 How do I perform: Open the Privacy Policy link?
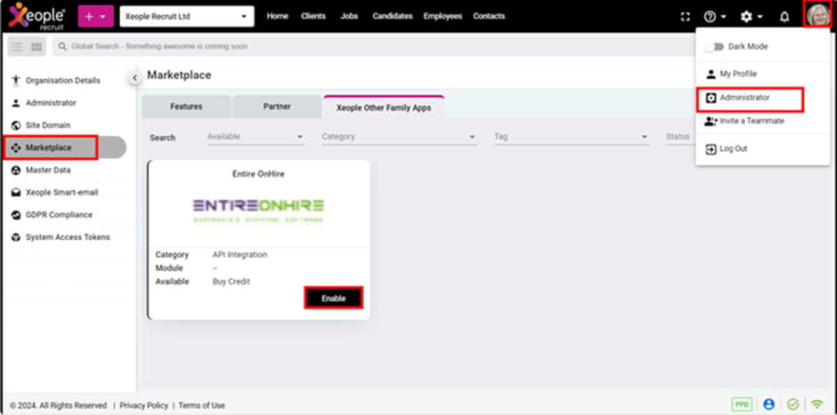[143, 406]
